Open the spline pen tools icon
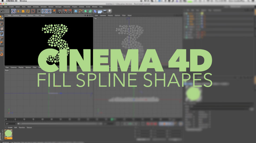256x143 pixels. pos(81,11)
